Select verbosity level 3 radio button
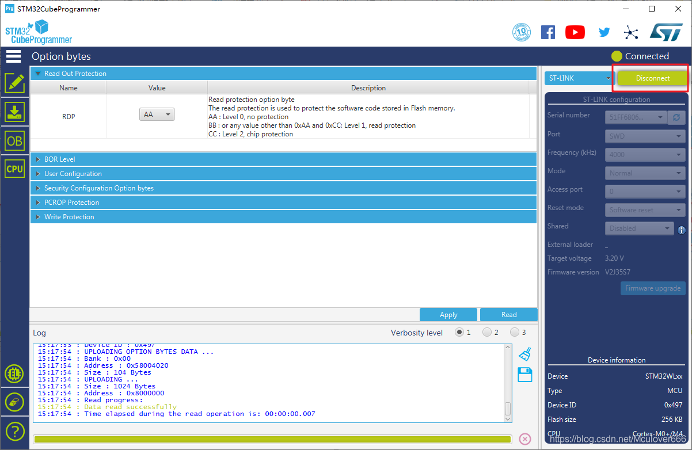 click(x=514, y=332)
